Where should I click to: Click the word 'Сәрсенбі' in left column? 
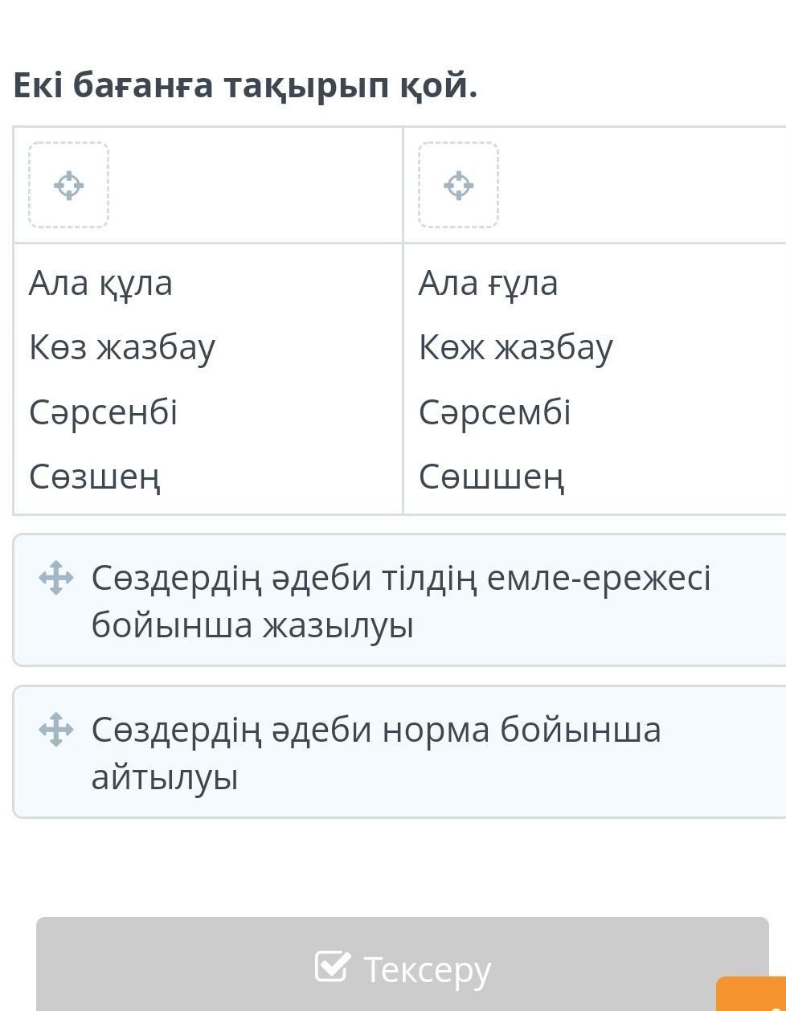click(103, 412)
